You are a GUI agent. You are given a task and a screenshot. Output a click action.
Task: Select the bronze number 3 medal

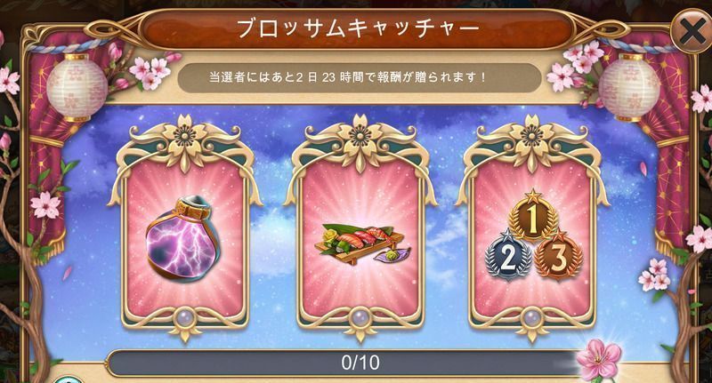tap(558, 256)
